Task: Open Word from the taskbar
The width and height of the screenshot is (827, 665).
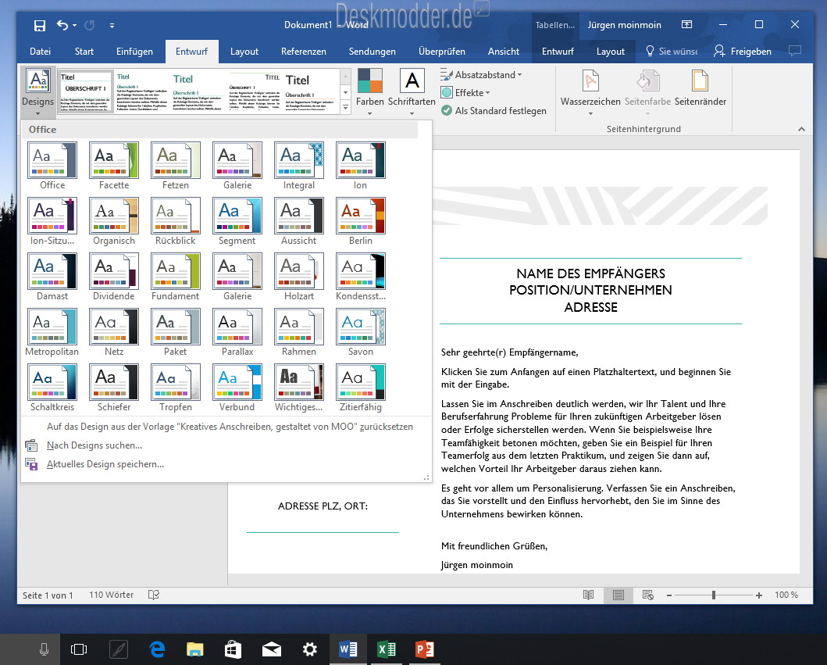Action: click(348, 649)
